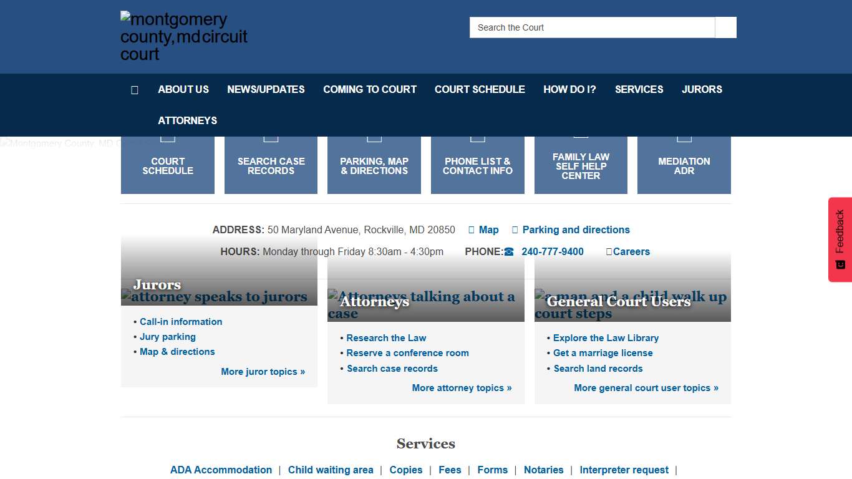Follow the More juror topics link

pos(263,372)
